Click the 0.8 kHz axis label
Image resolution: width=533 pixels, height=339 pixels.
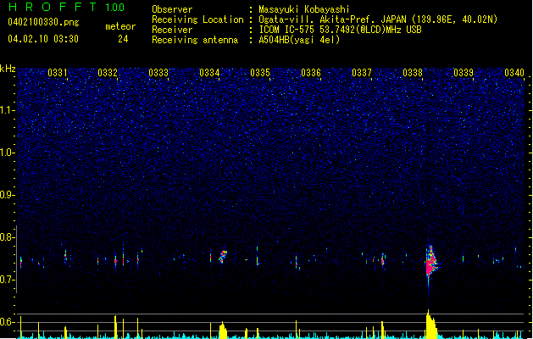[8, 237]
